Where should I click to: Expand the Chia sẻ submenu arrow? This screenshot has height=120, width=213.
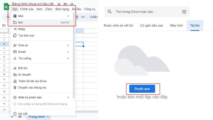pos(68,45)
